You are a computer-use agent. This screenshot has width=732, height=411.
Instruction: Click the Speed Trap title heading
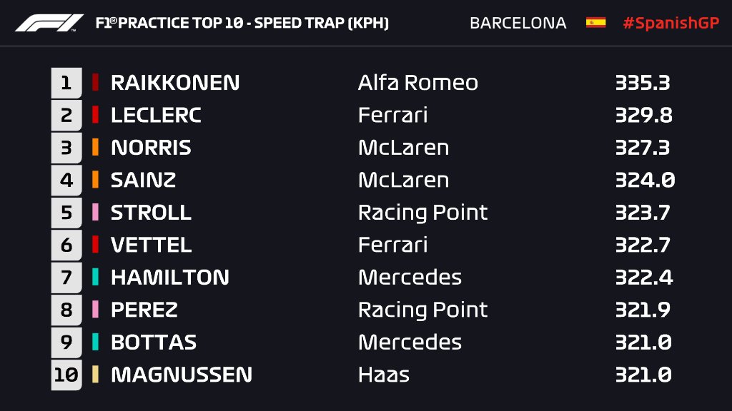click(242, 23)
